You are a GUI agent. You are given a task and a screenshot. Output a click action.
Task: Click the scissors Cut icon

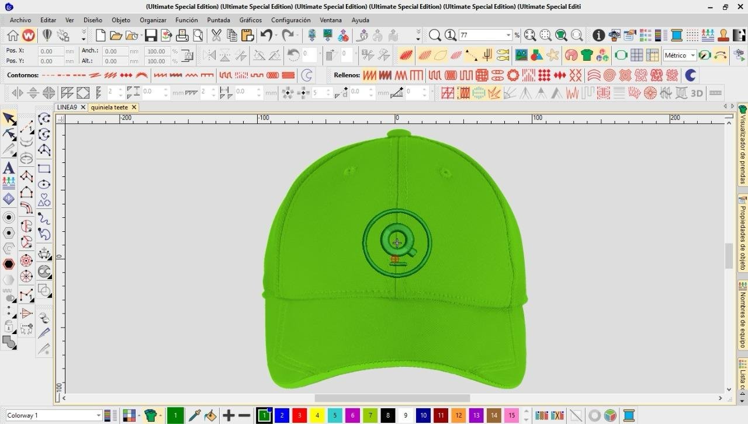click(x=216, y=36)
